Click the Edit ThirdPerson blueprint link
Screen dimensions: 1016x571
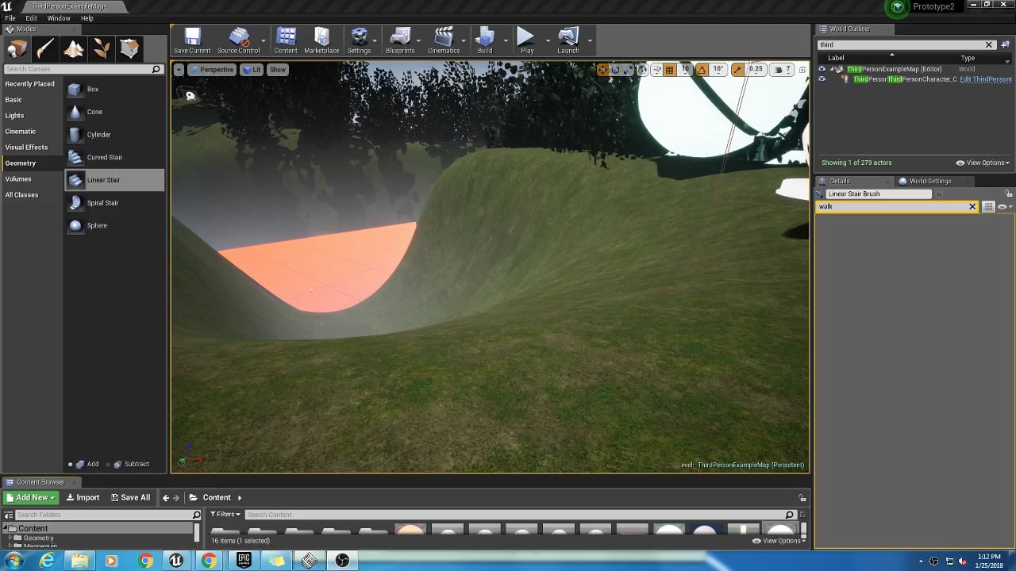pyautogui.click(x=985, y=79)
